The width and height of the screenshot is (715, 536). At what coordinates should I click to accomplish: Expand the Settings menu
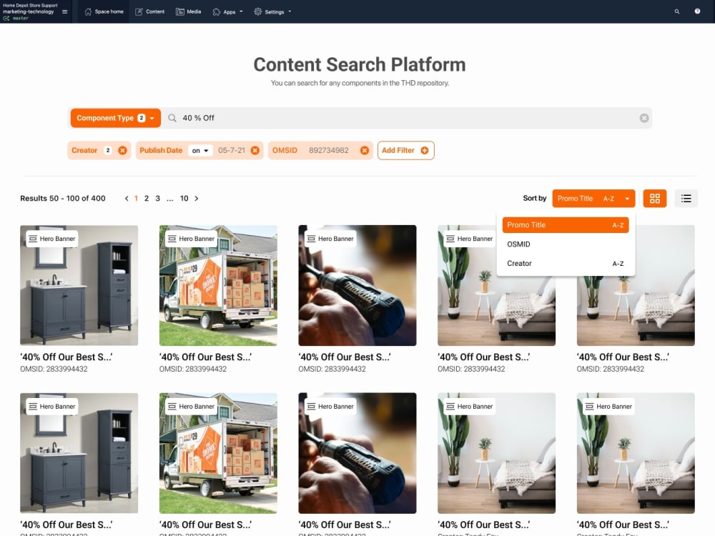coord(272,12)
